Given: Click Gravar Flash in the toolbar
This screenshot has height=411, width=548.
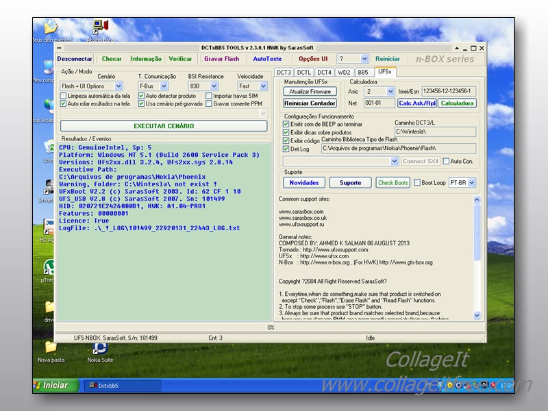Looking at the screenshot, I should [221, 59].
